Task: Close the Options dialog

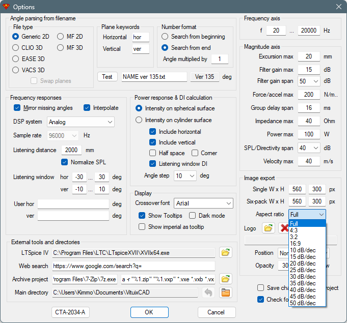Action: (x=338, y=7)
